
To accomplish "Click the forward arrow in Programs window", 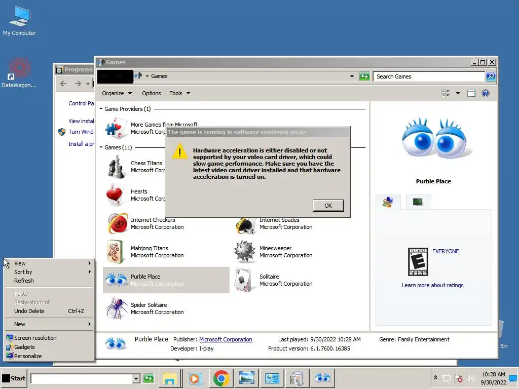I will point(78,84).
